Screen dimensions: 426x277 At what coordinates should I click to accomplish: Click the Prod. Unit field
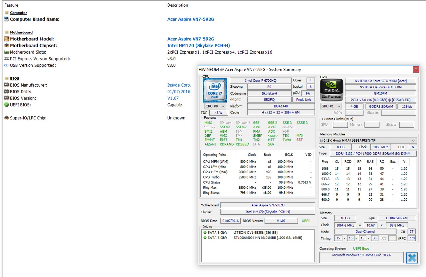pyautogui.click(x=304, y=100)
